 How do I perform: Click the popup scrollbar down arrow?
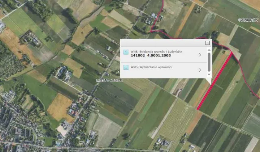[209, 75]
